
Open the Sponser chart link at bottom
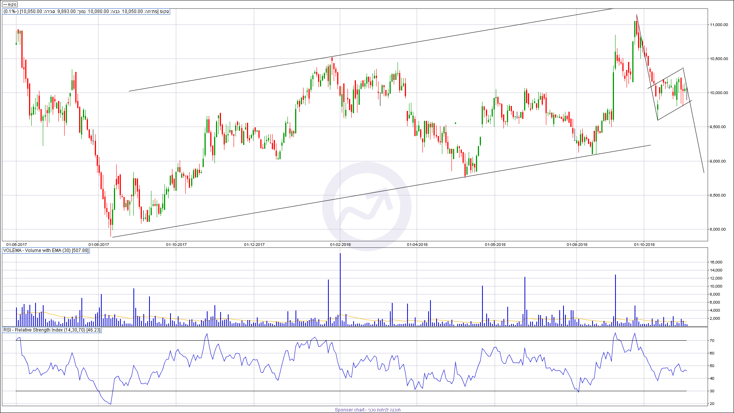(x=367, y=410)
